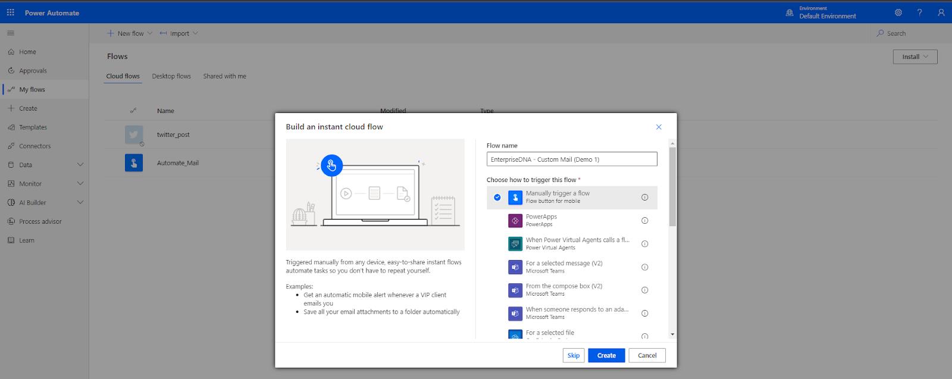Open Create in the sidebar
This screenshot has height=379, width=952.
pos(45,108)
